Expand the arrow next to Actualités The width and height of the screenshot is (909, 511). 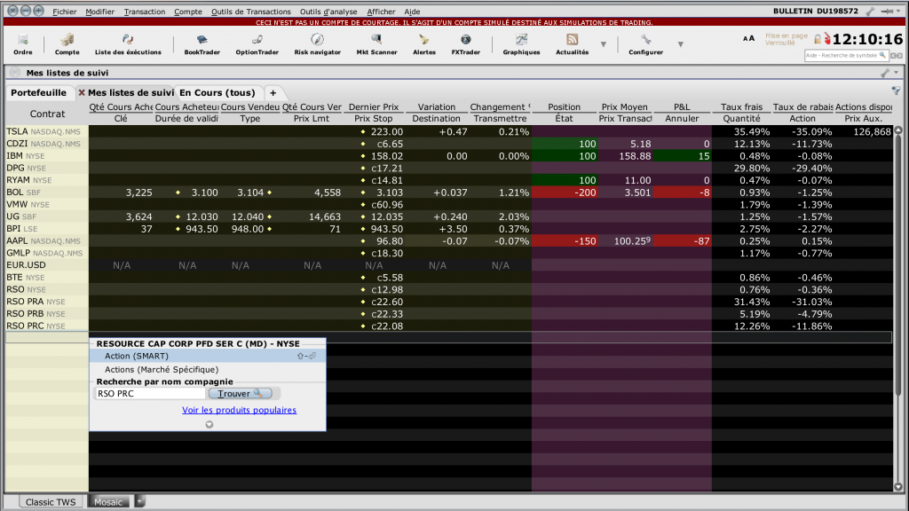click(x=604, y=44)
